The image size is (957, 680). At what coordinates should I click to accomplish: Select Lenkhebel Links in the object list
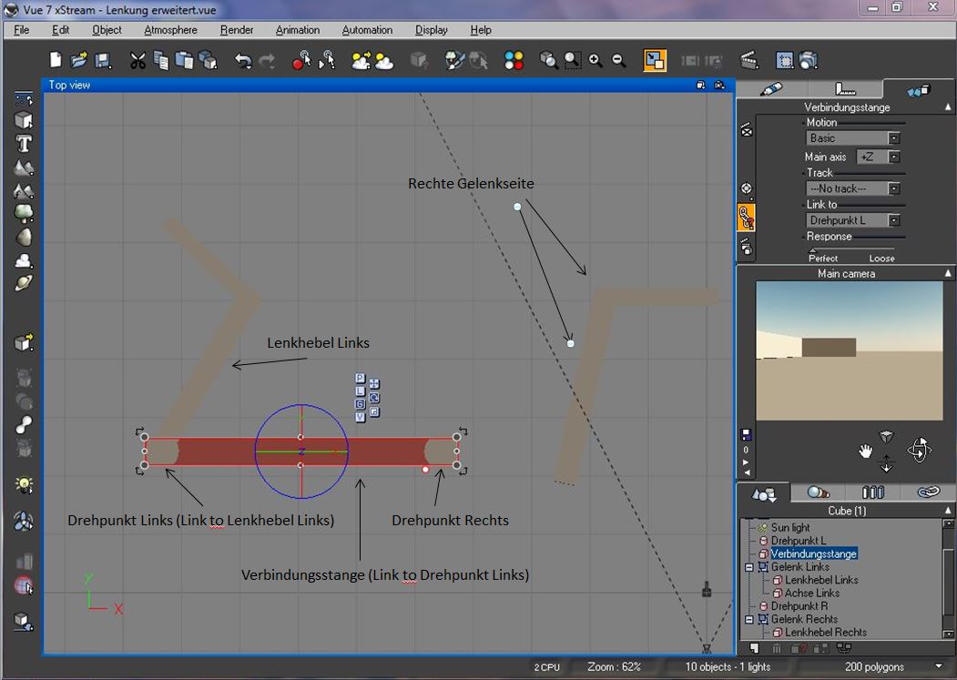click(821, 580)
